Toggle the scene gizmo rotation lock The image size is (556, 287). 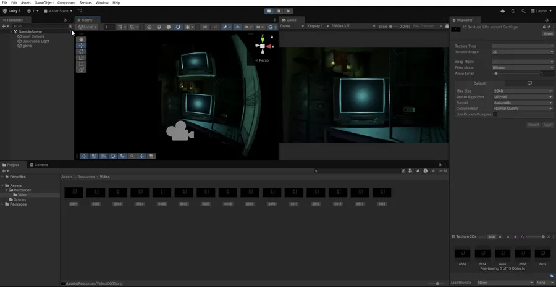tap(272, 36)
